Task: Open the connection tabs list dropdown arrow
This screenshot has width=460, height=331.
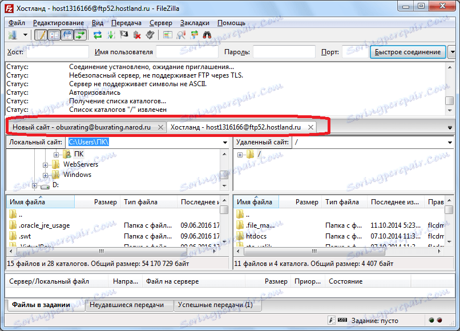Action: click(x=450, y=128)
